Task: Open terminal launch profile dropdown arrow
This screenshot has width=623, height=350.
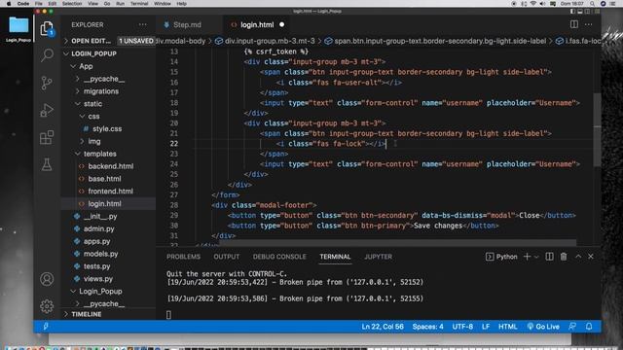Action: pyautogui.click(x=536, y=257)
